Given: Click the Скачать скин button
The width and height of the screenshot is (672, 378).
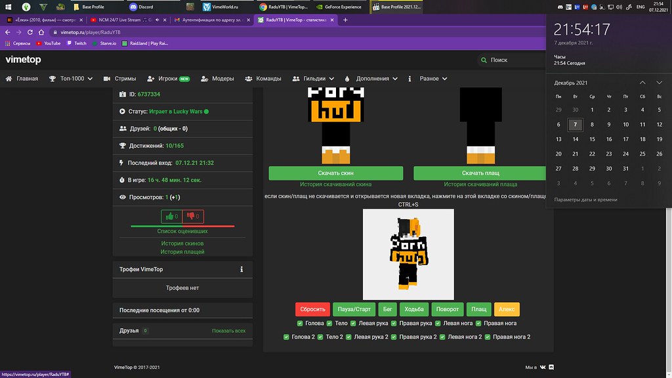Looking at the screenshot, I should (x=335, y=173).
